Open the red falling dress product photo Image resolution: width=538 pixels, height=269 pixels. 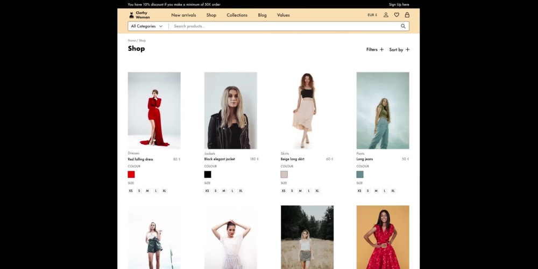(x=154, y=111)
